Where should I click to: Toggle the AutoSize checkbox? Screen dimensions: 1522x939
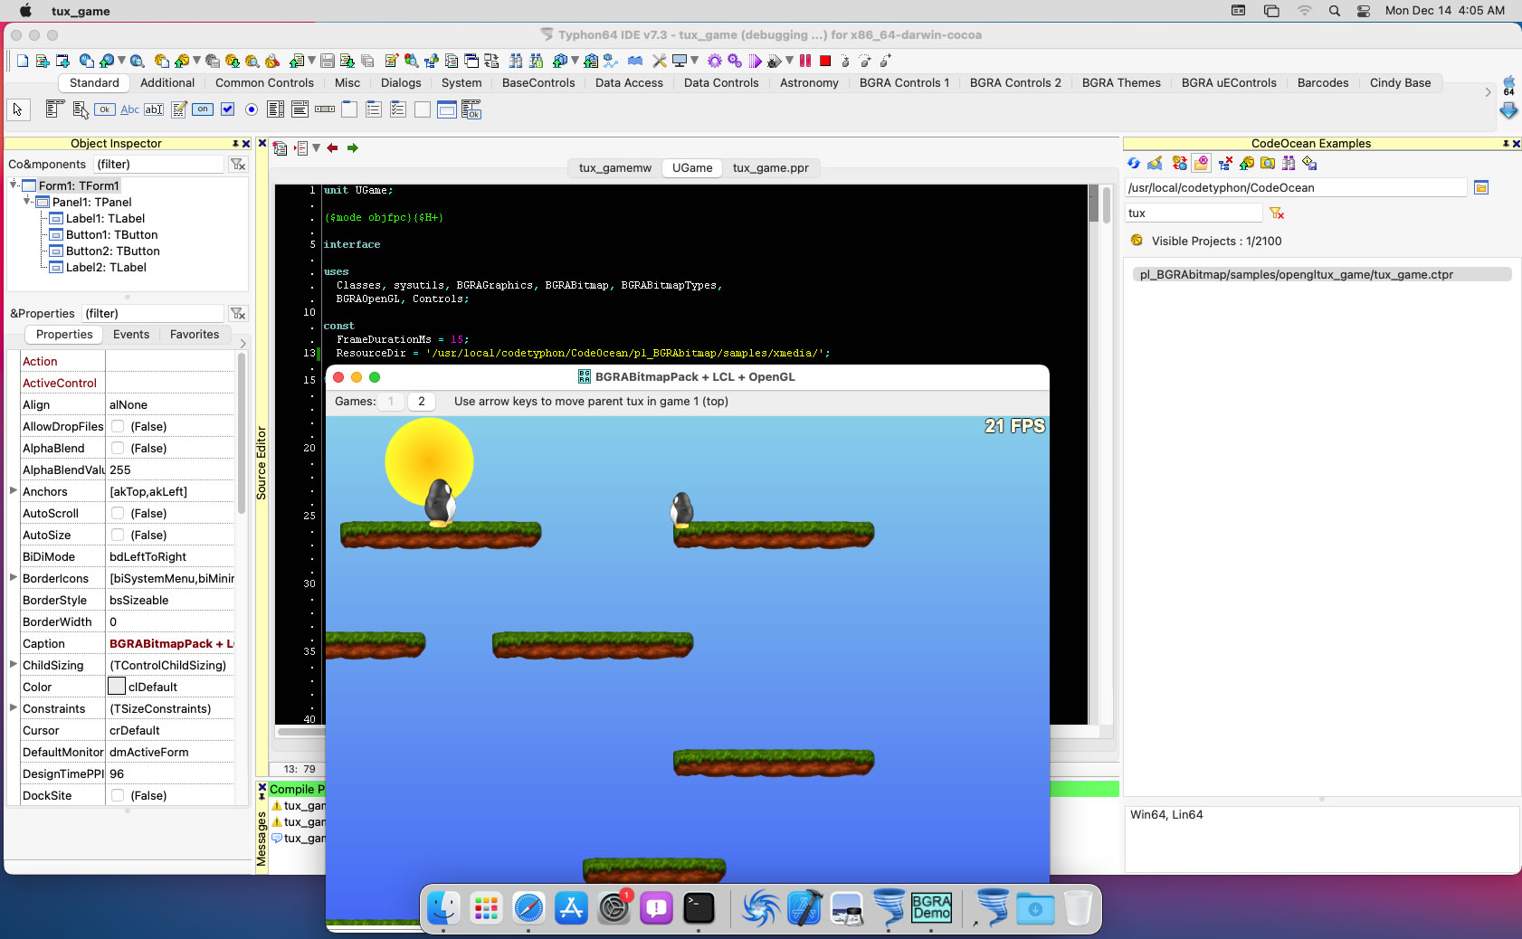(x=118, y=535)
